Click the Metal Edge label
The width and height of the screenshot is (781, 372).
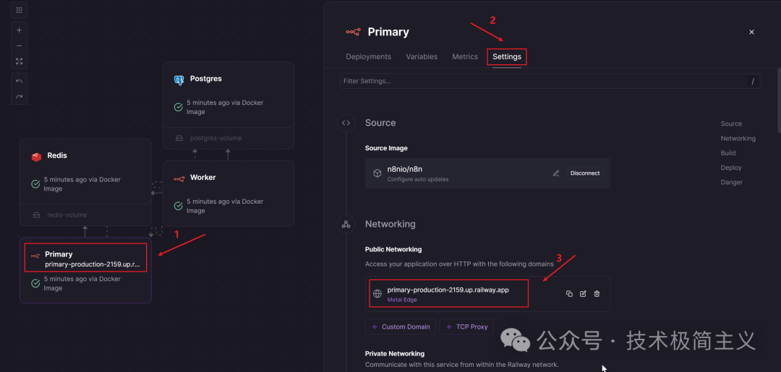click(x=402, y=300)
